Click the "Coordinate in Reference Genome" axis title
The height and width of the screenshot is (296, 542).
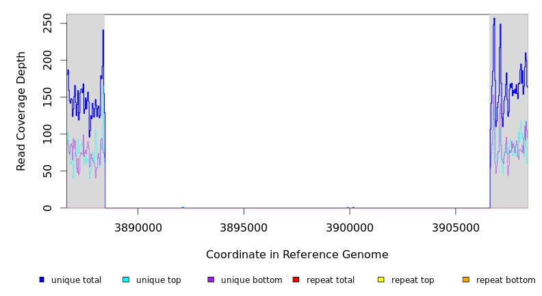tap(297, 255)
